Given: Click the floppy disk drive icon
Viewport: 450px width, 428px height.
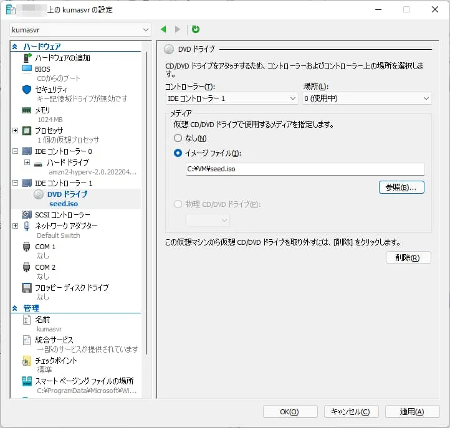Looking at the screenshot, I should (x=27, y=288).
